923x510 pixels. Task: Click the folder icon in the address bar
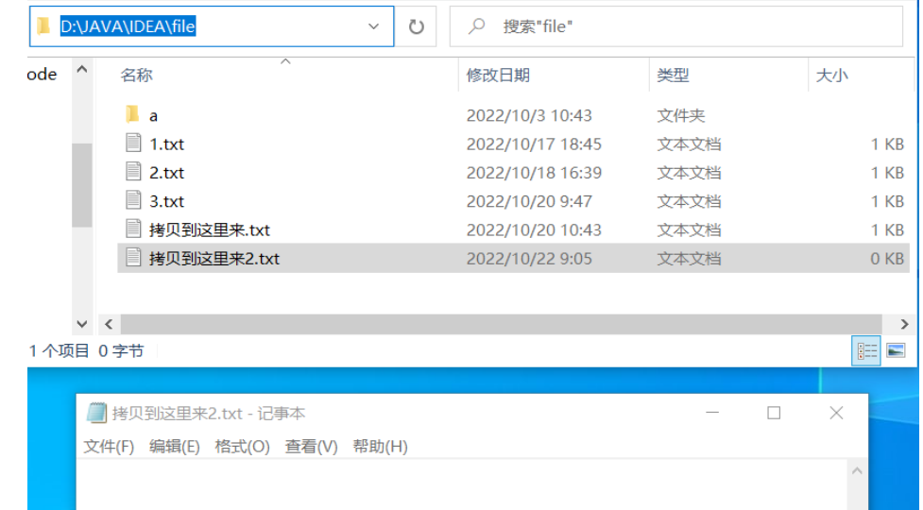click(x=43, y=26)
